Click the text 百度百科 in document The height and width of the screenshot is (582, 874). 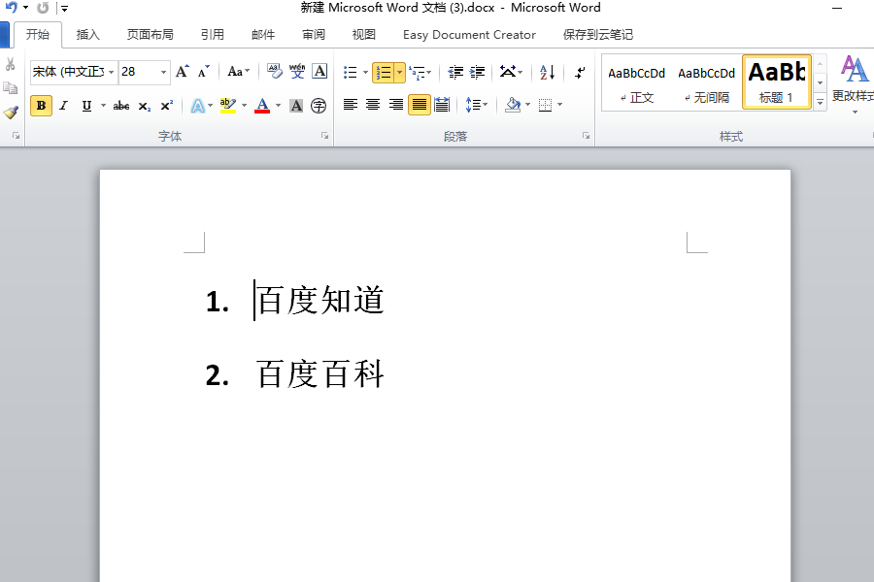pos(320,373)
